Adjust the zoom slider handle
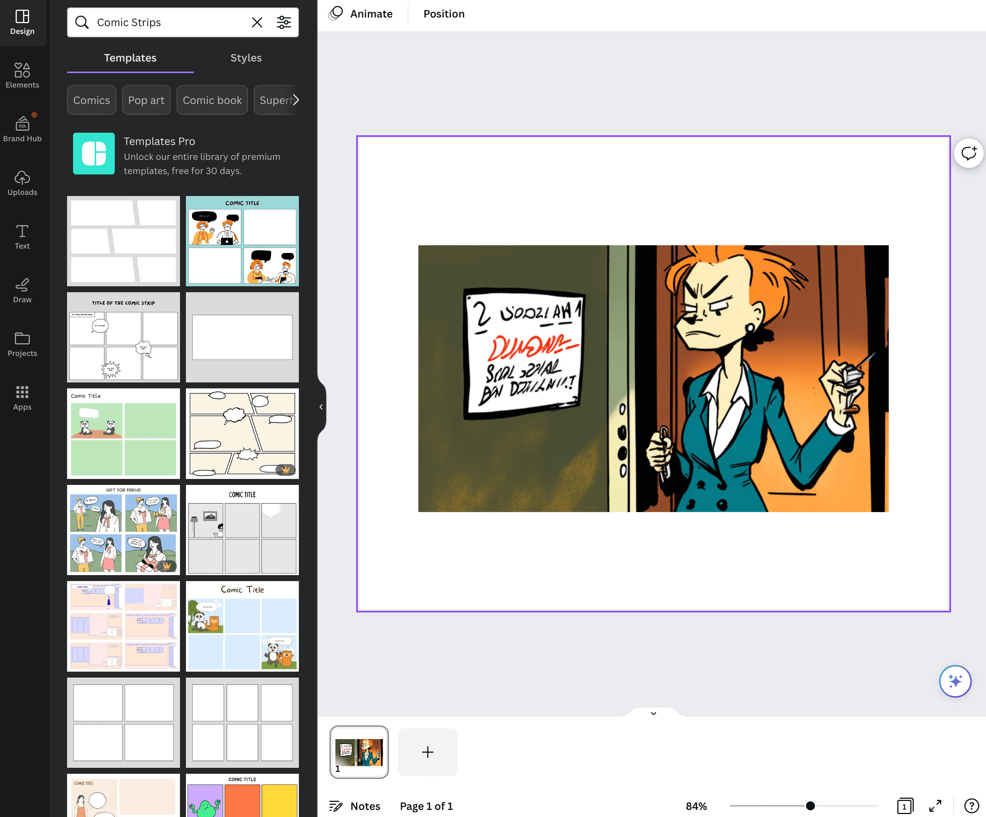Image resolution: width=986 pixels, height=817 pixels. tap(810, 806)
